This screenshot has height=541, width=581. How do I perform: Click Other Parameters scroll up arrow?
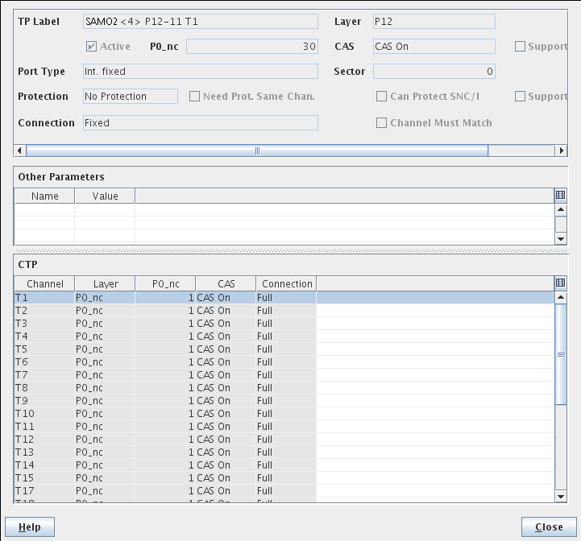(562, 210)
